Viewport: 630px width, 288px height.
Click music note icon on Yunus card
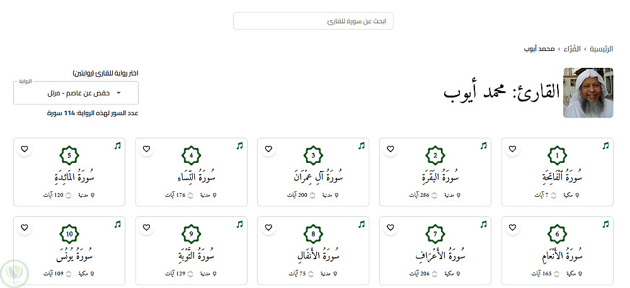coord(117,224)
